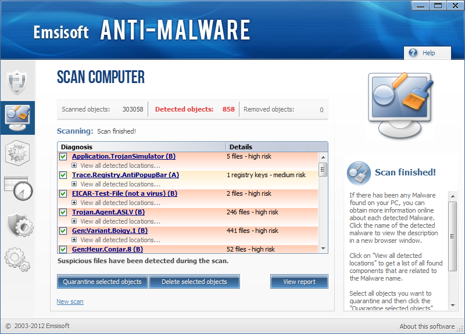
Task: Open Application.TrojanSimulator (B) malware link
Action: (x=124, y=156)
